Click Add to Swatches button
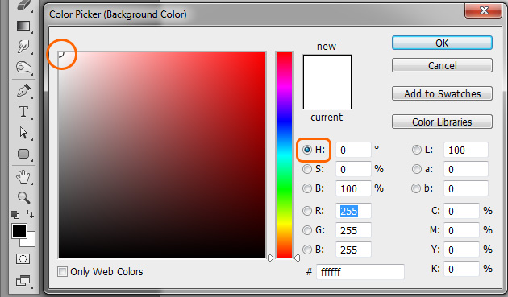This screenshot has width=508, height=297. (x=442, y=94)
